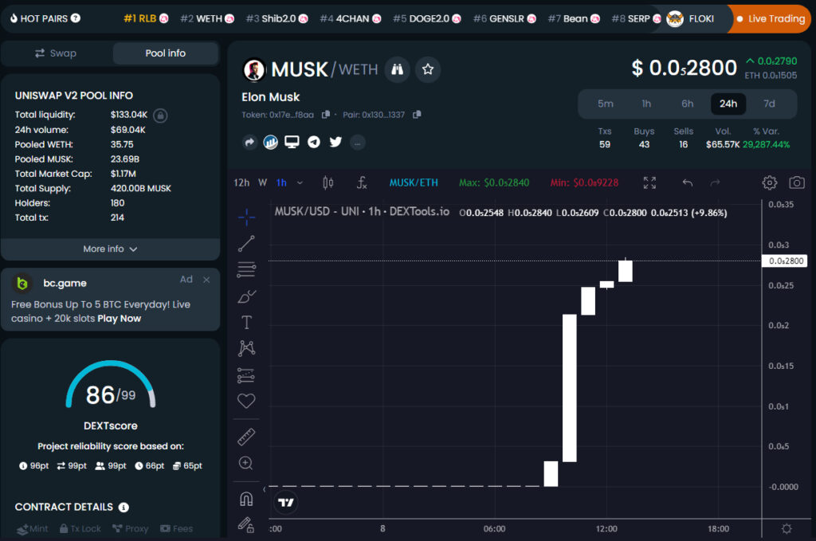
Task: Toggle the crosshair cursor tool
Action: (246, 214)
